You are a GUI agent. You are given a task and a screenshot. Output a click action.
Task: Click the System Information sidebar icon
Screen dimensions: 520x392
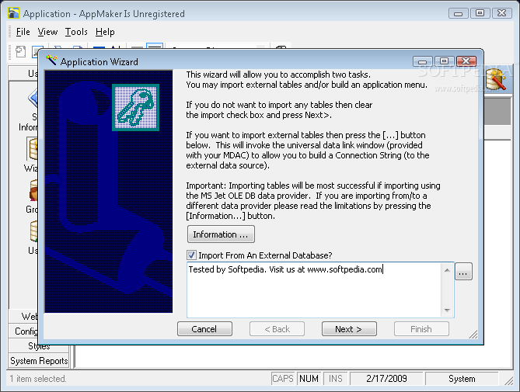(x=33, y=99)
